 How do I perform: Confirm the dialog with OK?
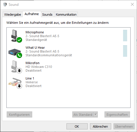coord(77,126)
